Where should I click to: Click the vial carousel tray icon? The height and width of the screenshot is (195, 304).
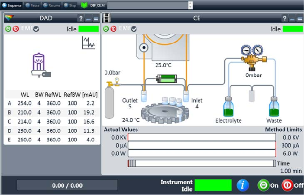(x=165, y=113)
